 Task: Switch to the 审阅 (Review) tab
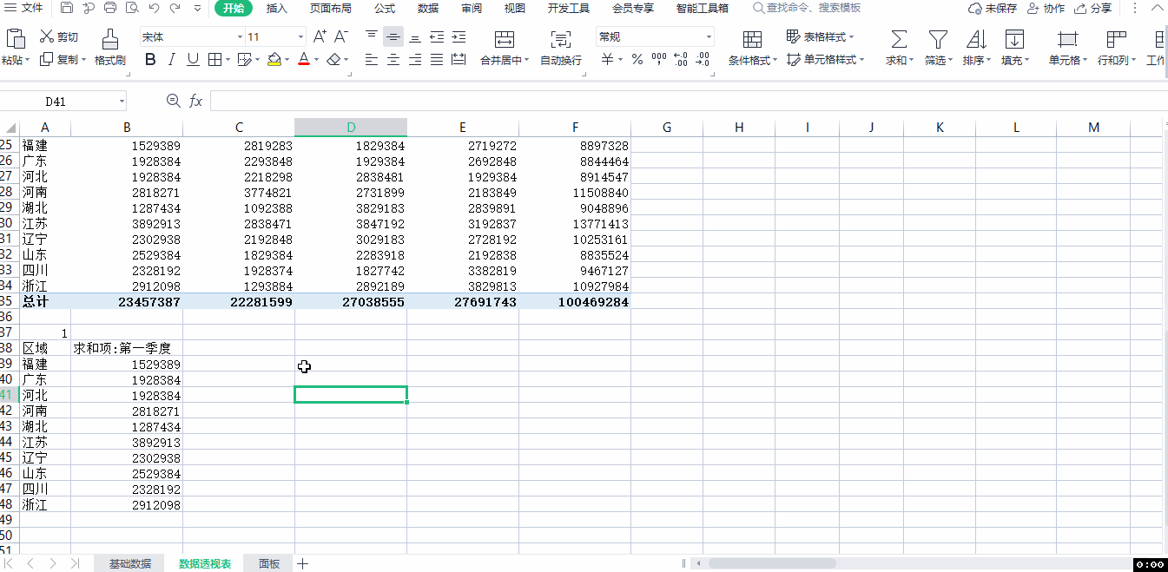(472, 9)
